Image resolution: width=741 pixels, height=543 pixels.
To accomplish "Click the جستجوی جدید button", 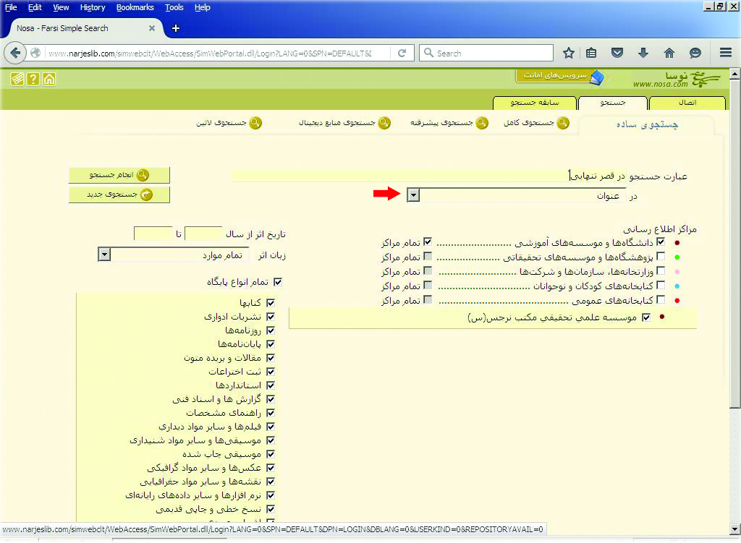I will click(x=119, y=194).
